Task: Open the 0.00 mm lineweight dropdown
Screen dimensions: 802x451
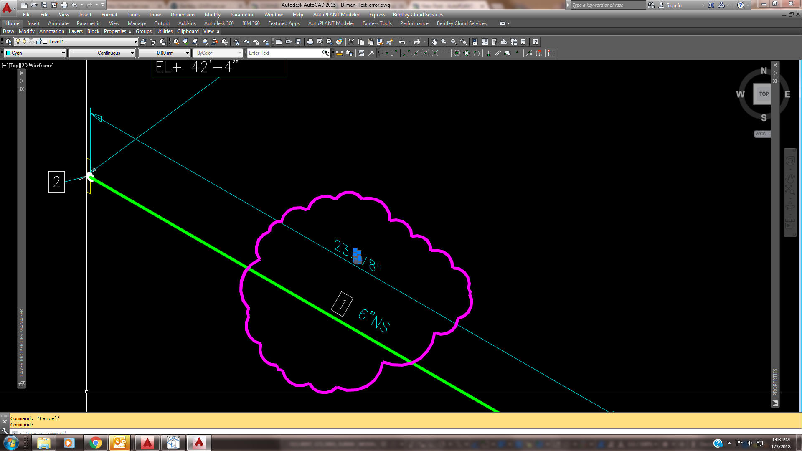Action: pyautogui.click(x=187, y=53)
